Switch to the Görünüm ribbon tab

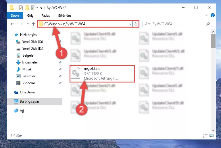tap(64, 16)
